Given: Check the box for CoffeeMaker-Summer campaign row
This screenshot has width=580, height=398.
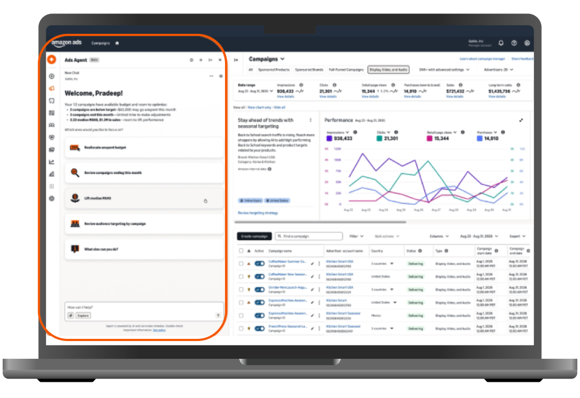Looking at the screenshot, I should pyautogui.click(x=241, y=264).
